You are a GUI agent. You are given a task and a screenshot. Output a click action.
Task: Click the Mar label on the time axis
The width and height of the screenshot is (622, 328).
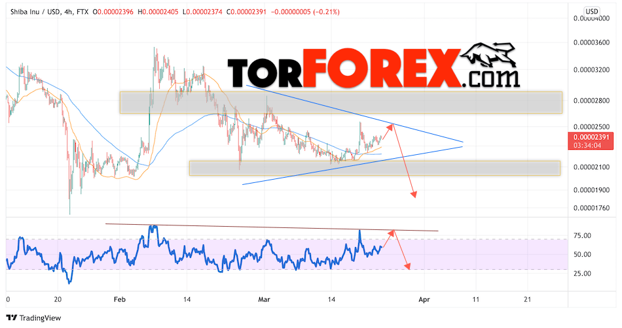264,299
